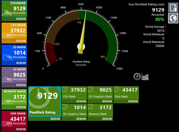Select the MEMORY MARK 3172 sidebar tile
The image size is (179, 132).
[x=14, y=97]
